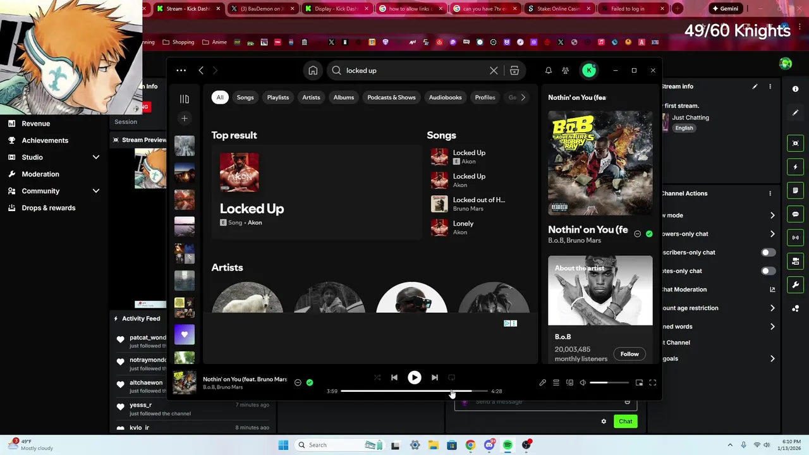Play the current song

tap(415, 377)
